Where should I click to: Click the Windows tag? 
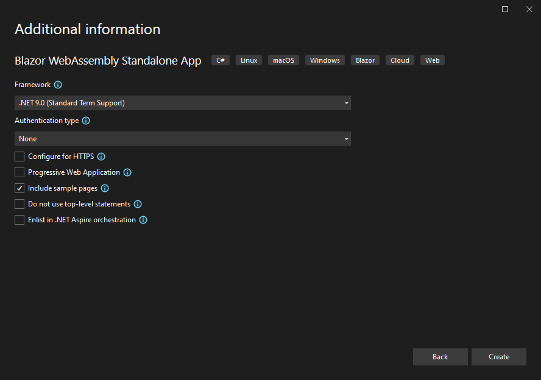(x=325, y=60)
